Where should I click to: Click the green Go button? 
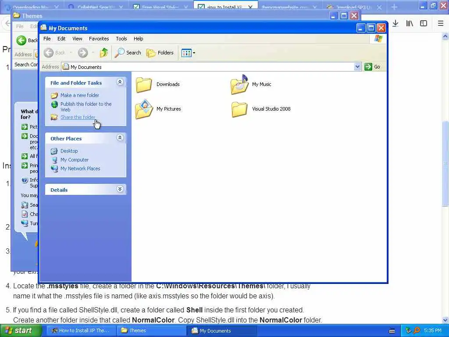coord(372,67)
